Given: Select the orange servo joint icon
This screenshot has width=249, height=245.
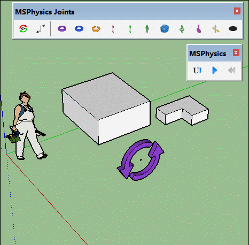Looking at the screenshot, I should 96,29.
